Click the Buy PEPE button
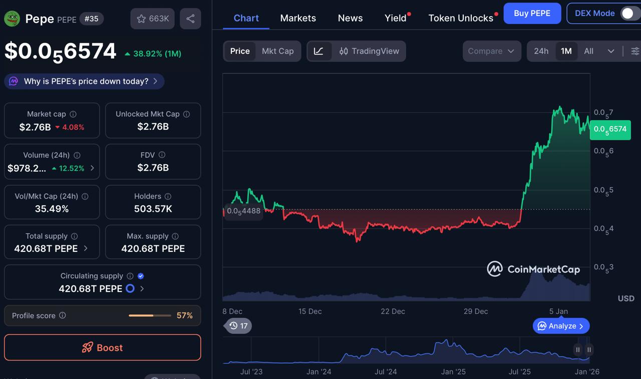This screenshot has height=379, width=641. coord(532,13)
